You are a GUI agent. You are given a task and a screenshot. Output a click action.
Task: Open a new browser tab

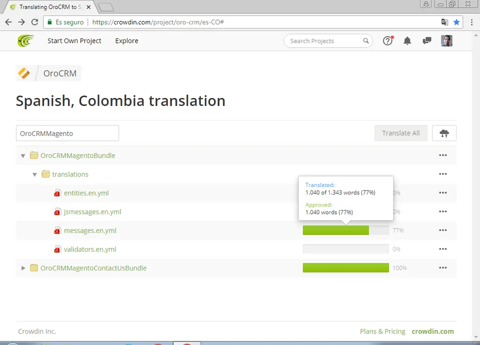(106, 7)
